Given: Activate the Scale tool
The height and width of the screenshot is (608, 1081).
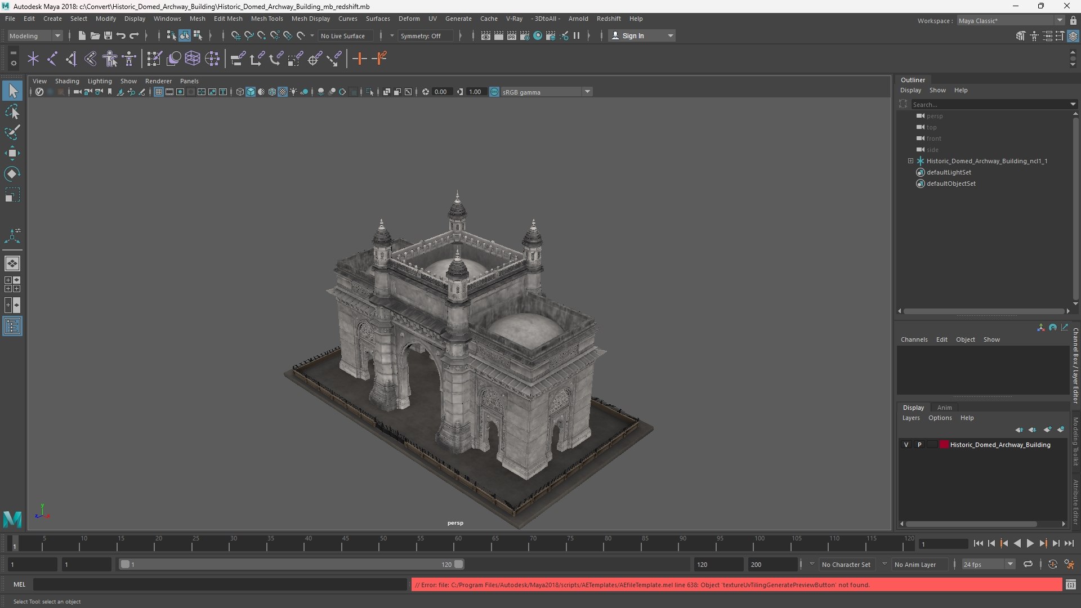Looking at the screenshot, I should pos(12,195).
